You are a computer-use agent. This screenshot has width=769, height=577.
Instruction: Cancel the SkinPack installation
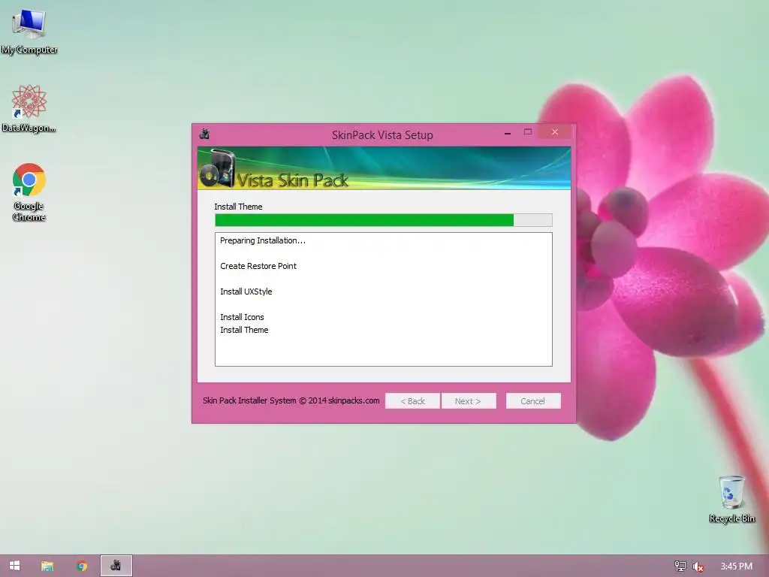533,401
